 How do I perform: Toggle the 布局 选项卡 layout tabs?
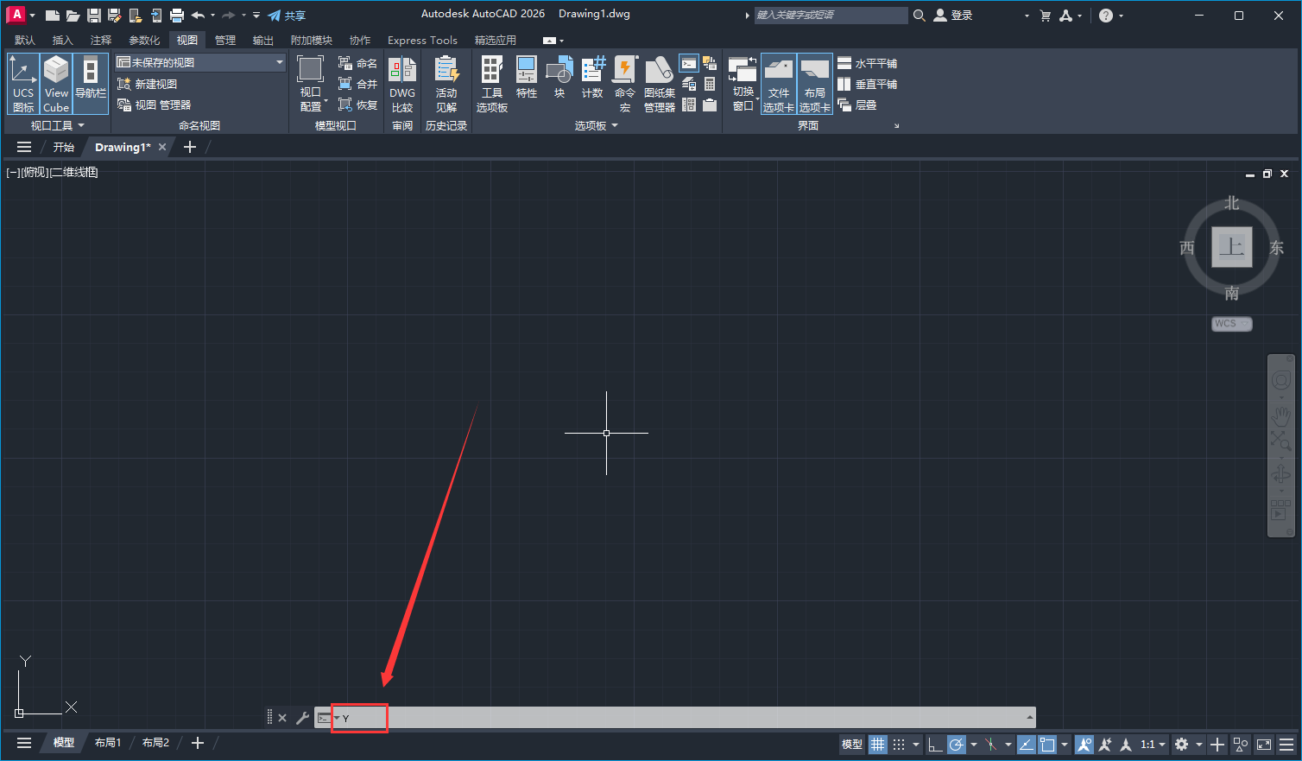(815, 84)
